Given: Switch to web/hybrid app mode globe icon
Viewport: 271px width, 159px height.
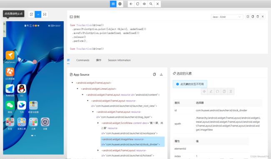Looking at the screenshot, I should 120,4.
